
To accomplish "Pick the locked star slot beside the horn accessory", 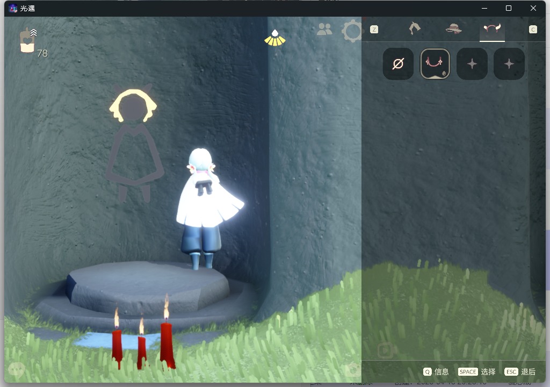I will (472, 64).
